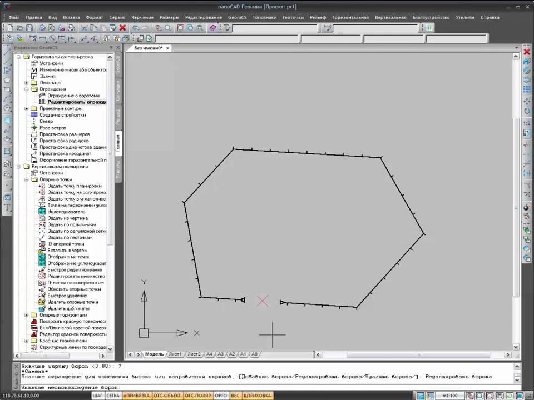Click the 1:2 scale icon in right toolbar
The height and width of the screenshot is (400, 534).
point(527,123)
